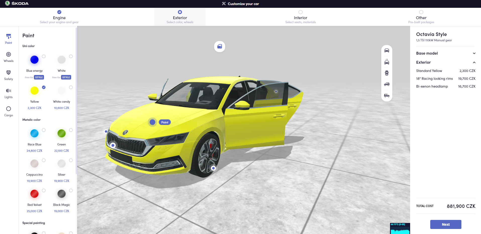Click the Paint label on the hood
This screenshot has height=234, width=481.
[x=165, y=122]
